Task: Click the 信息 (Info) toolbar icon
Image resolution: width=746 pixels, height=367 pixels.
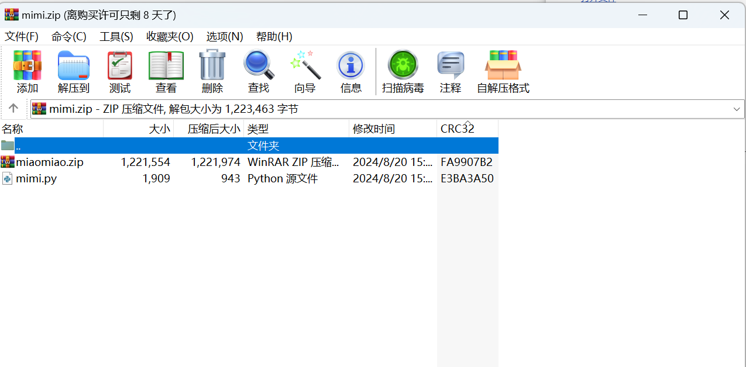Action: 351,65
